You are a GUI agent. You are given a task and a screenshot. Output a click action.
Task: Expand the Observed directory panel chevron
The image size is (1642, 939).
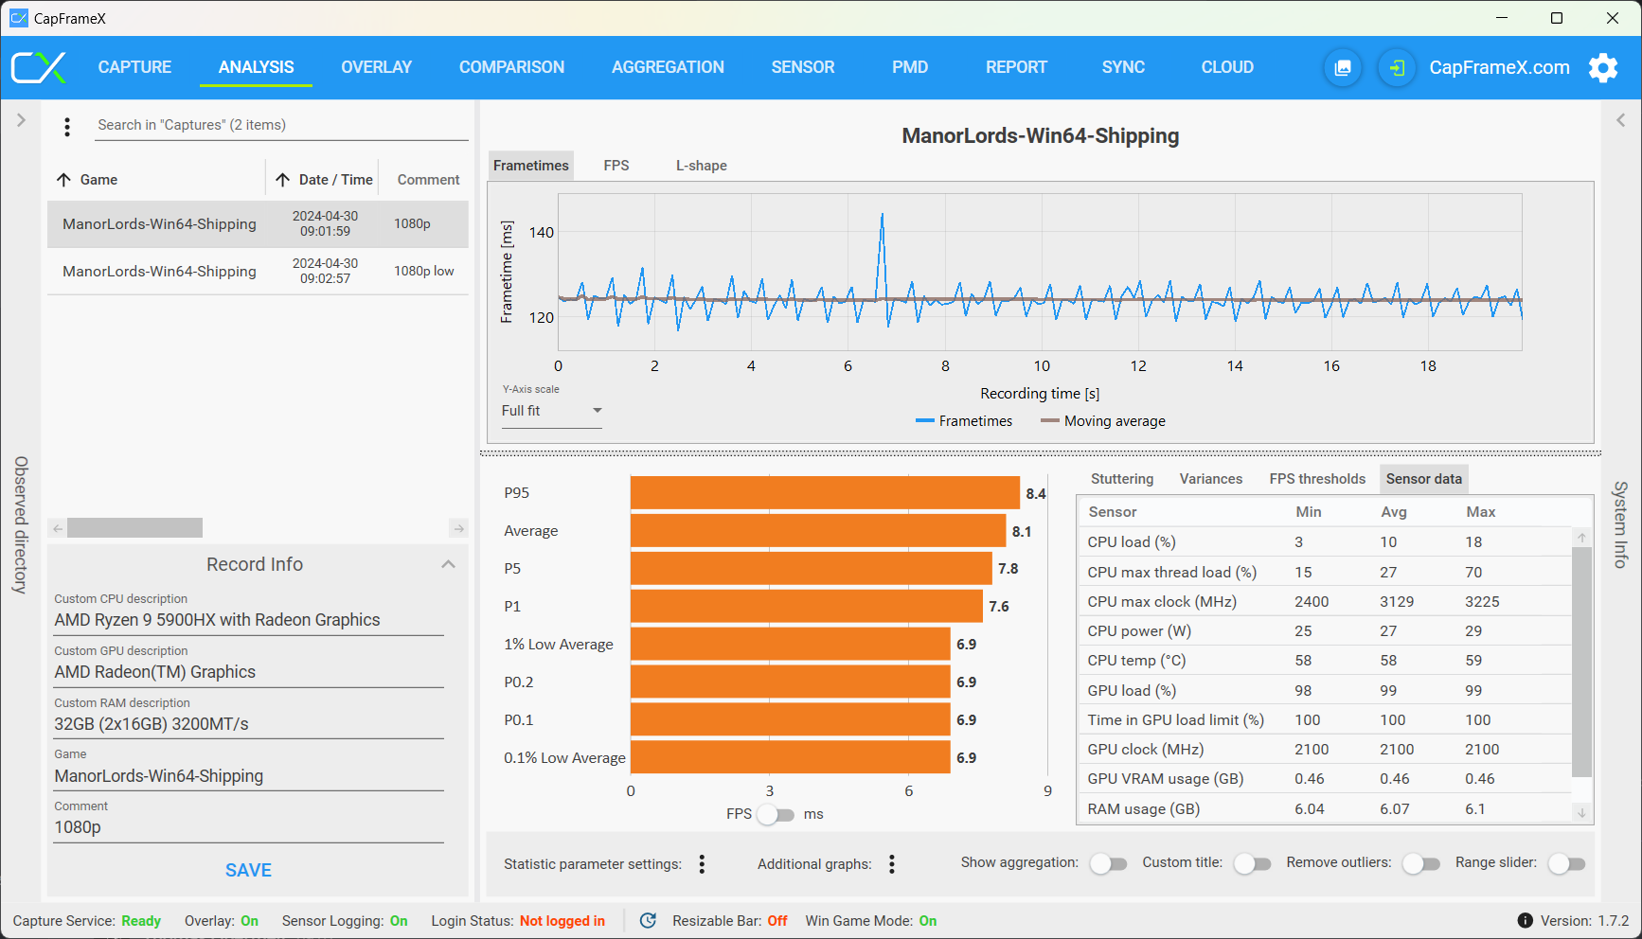coord(21,120)
